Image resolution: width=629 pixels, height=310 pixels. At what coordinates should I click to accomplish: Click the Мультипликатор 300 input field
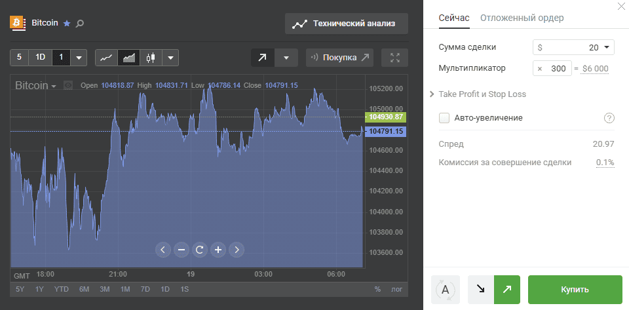point(552,69)
